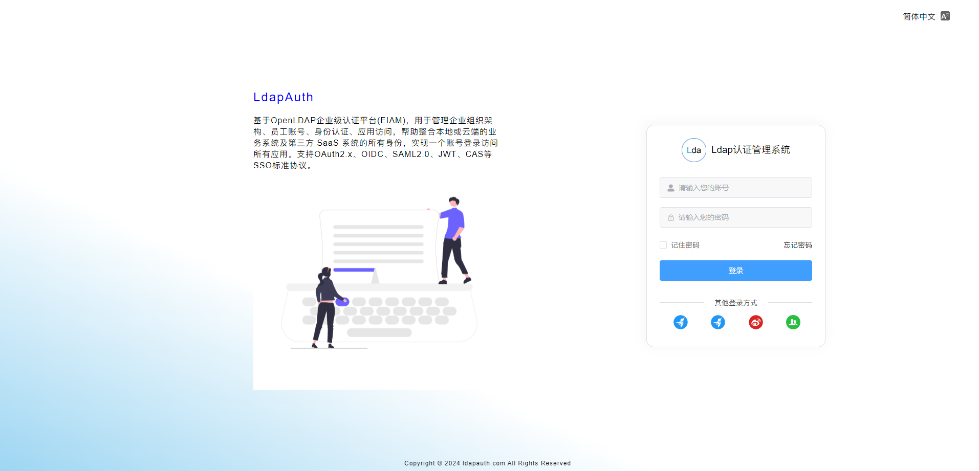Click the leftmost DingTalk login icon
Viewport: 979px width, 471px height.
coord(680,322)
